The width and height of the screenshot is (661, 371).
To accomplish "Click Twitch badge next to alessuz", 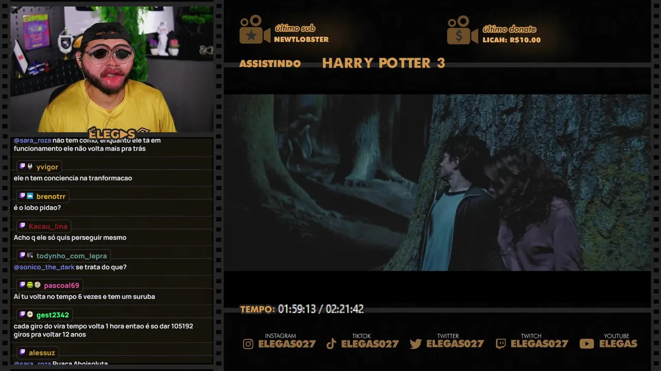I will [x=22, y=352].
